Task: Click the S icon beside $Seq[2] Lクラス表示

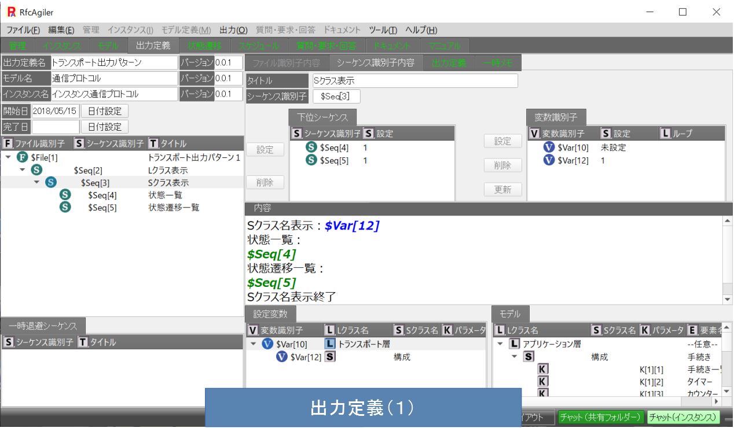Action: [x=37, y=170]
